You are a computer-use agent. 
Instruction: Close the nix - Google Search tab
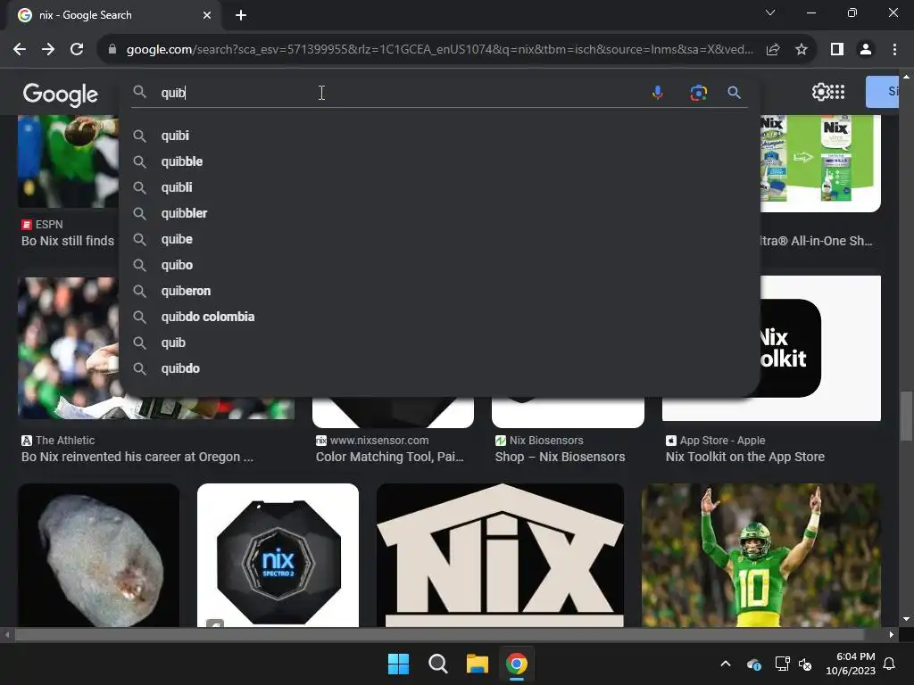pyautogui.click(x=207, y=15)
